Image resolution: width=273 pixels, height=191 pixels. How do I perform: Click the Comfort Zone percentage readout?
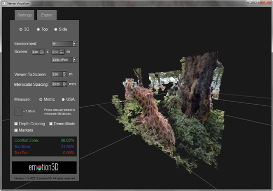pos(67,140)
